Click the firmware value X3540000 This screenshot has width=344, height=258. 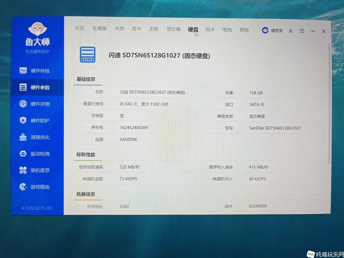pyautogui.click(x=258, y=206)
